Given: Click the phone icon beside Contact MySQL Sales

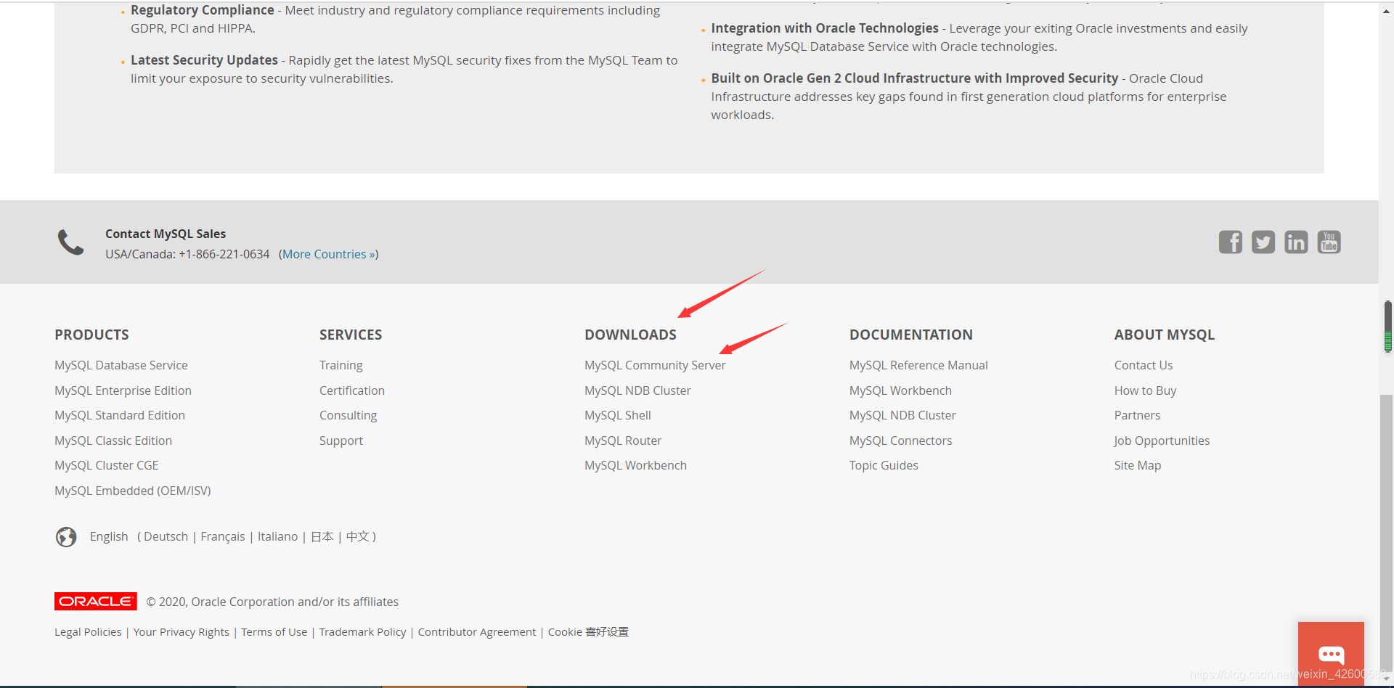Looking at the screenshot, I should click(71, 242).
